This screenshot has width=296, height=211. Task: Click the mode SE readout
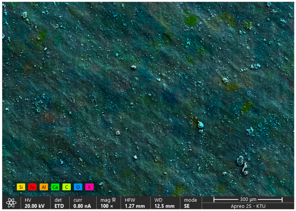(191, 203)
